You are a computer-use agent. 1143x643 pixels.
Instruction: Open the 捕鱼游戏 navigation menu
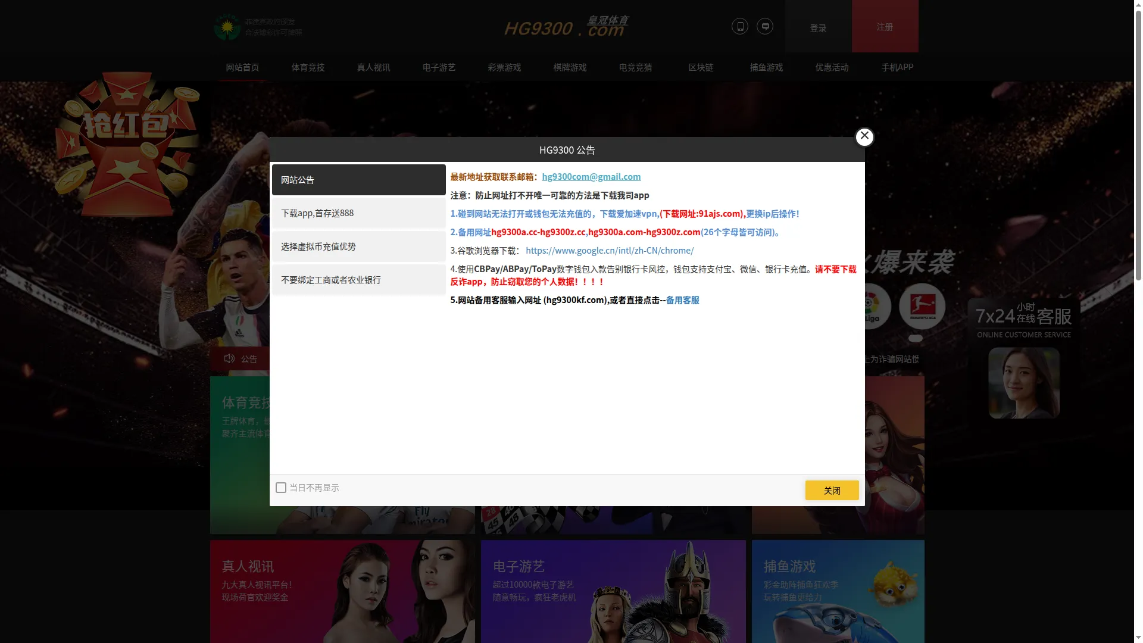click(766, 67)
